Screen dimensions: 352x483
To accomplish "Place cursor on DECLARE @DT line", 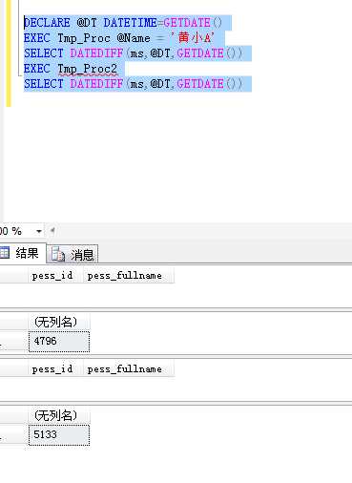I will (x=123, y=23).
